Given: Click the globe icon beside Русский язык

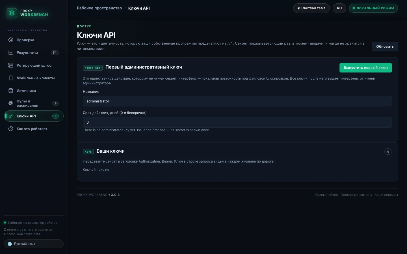Looking at the screenshot, I should (10, 244).
